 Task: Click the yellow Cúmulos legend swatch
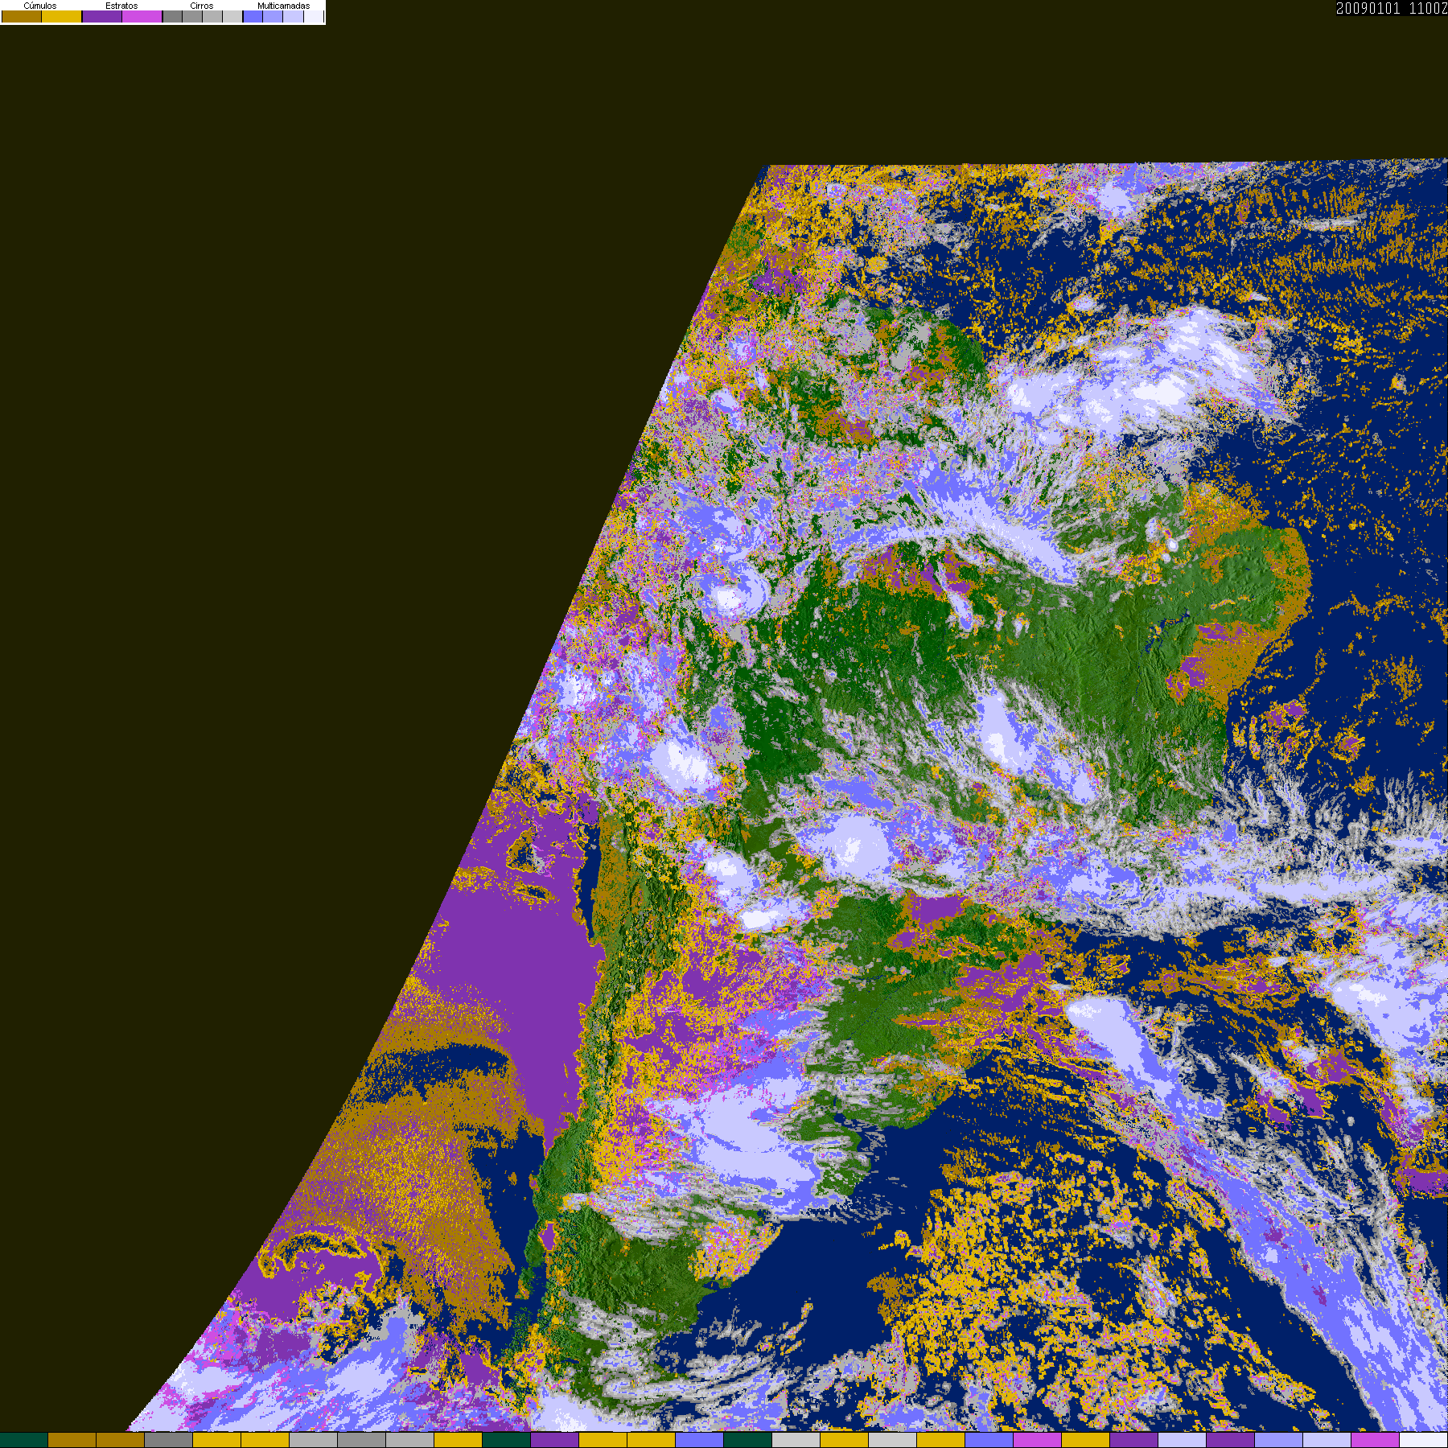[62, 16]
